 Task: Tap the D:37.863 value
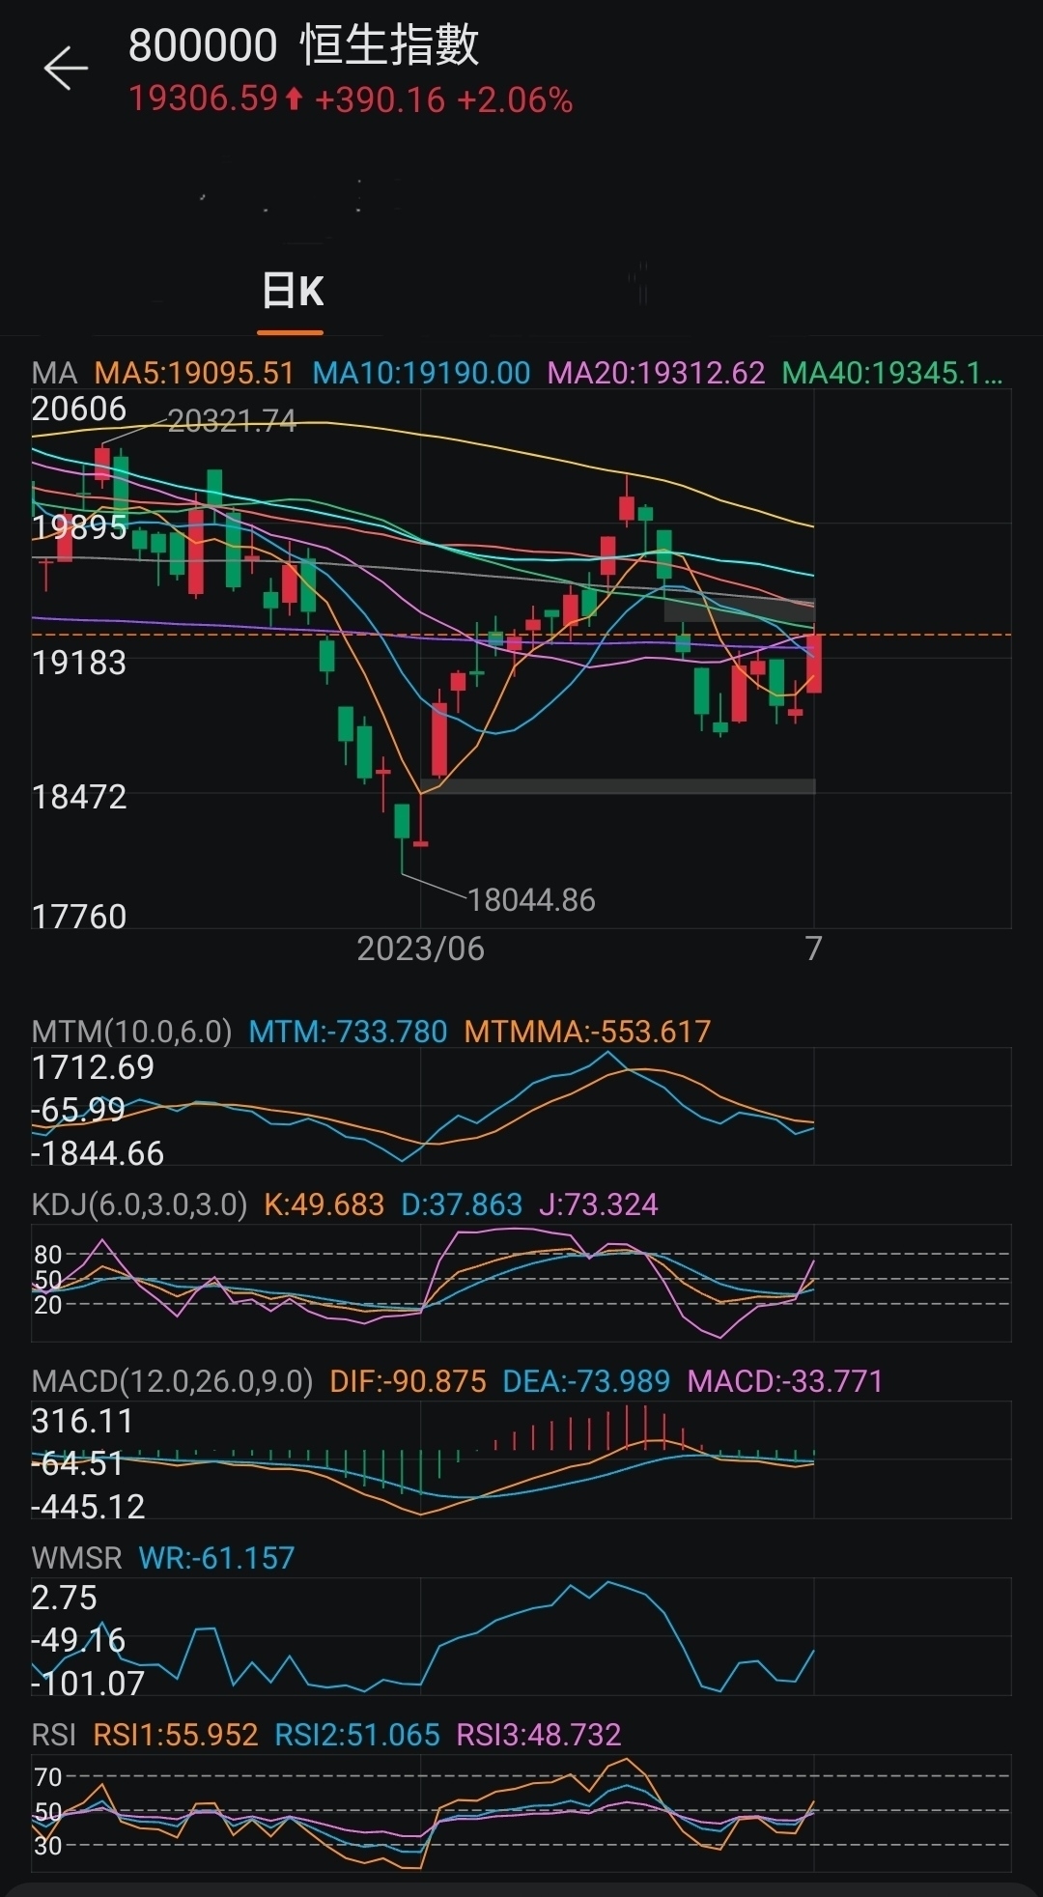[462, 1204]
